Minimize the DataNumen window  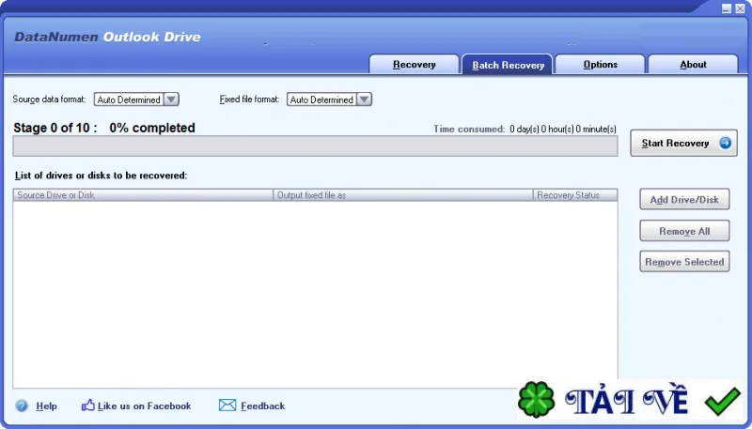[x=727, y=8]
